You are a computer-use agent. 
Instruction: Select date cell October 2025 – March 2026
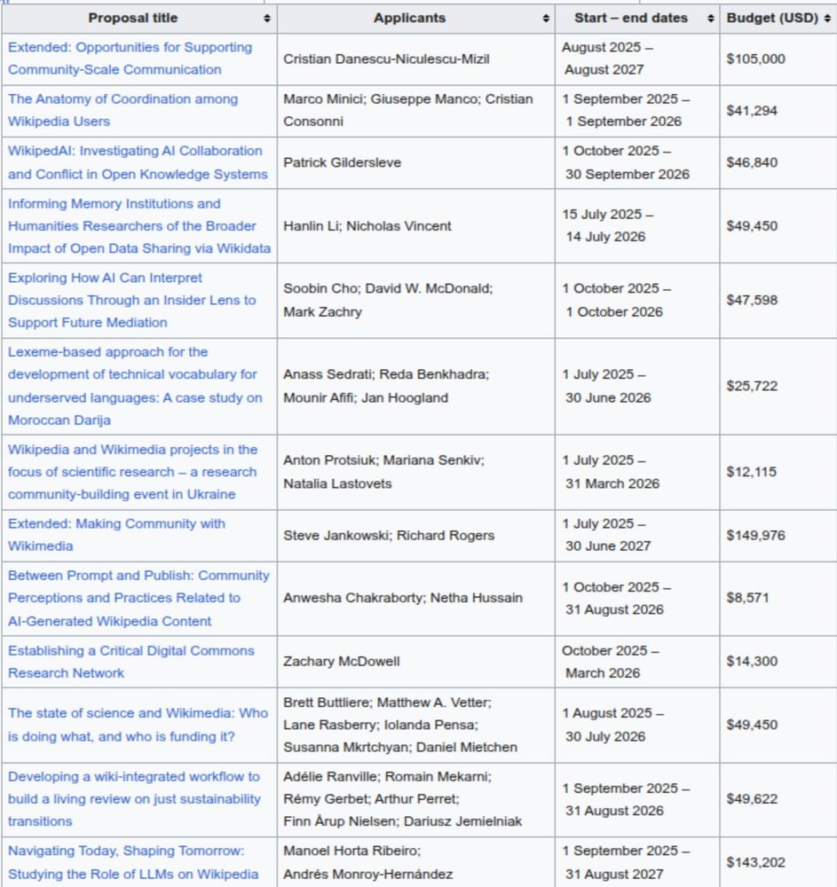637,662
